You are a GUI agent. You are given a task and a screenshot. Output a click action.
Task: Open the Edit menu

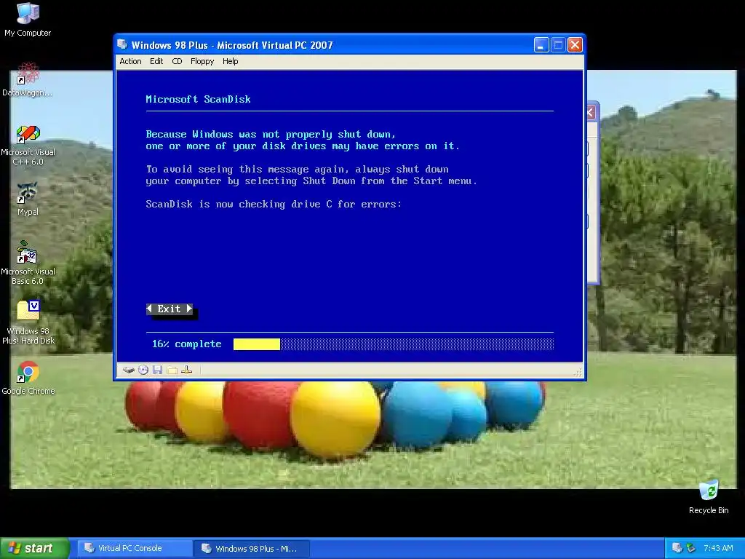(156, 61)
